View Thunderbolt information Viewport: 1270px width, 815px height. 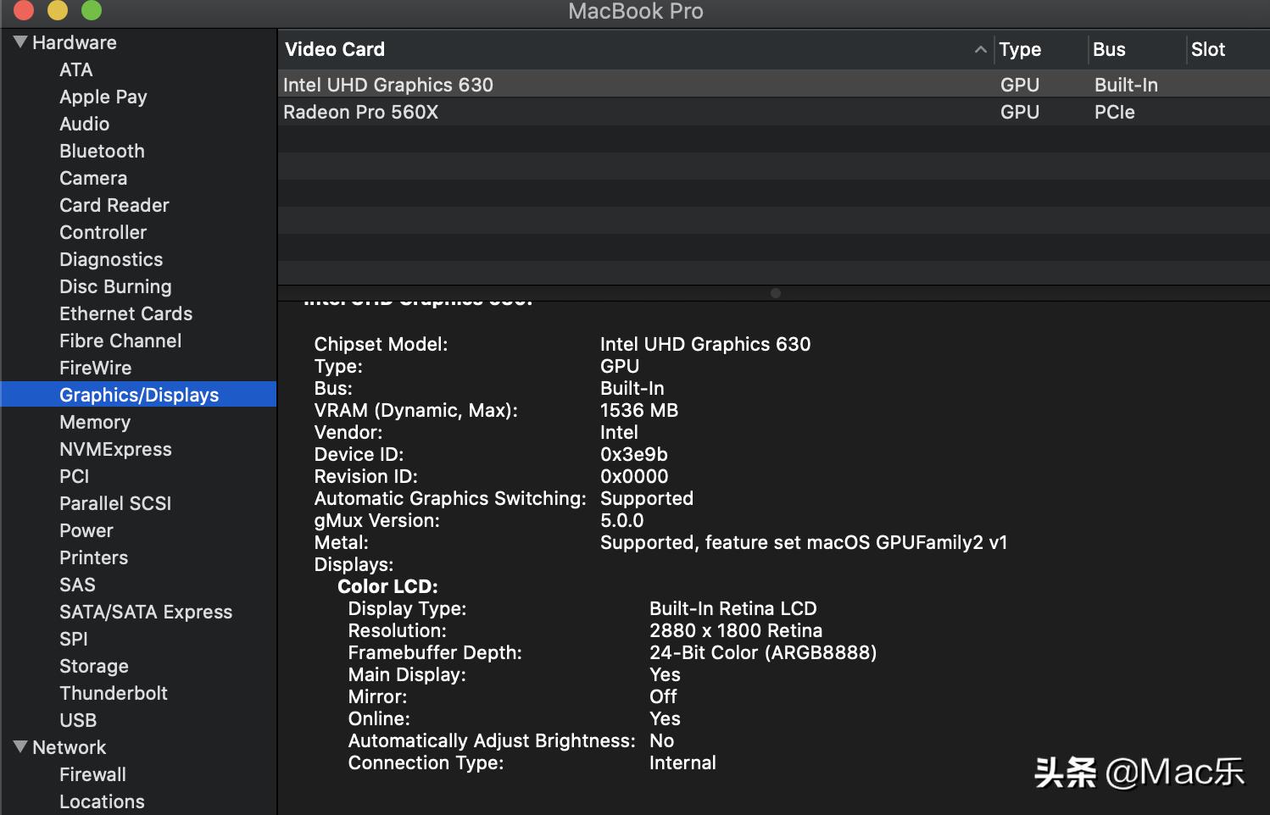pos(114,693)
